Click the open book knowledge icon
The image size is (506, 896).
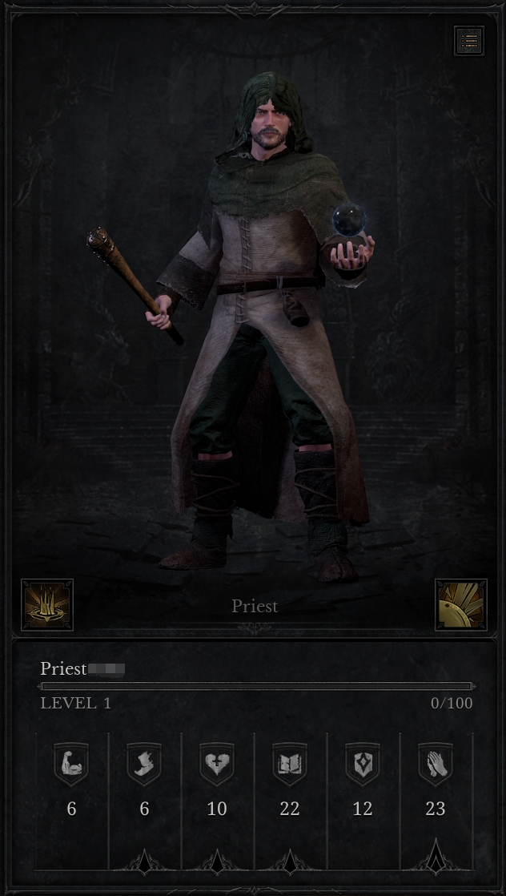[x=290, y=764]
